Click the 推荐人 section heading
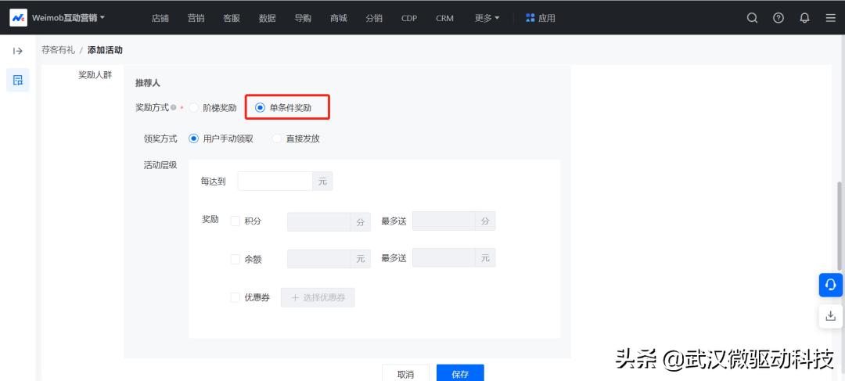845x381 pixels. [148, 83]
